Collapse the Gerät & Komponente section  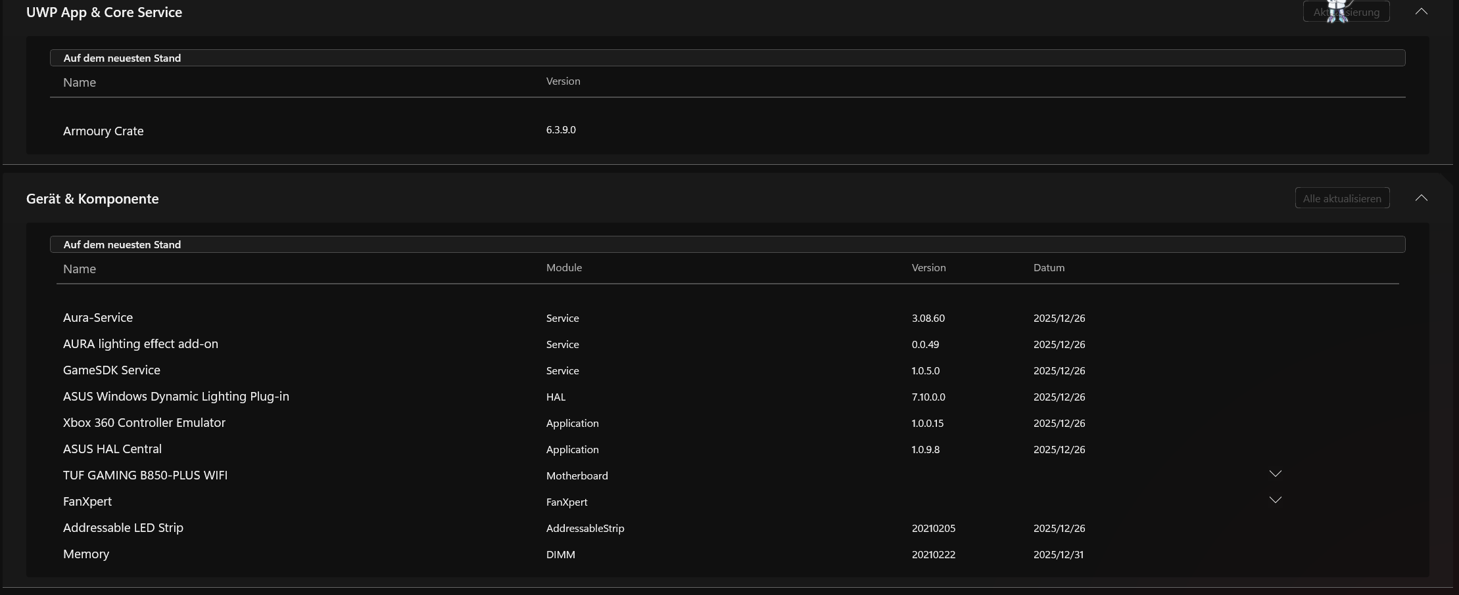[x=1421, y=198]
